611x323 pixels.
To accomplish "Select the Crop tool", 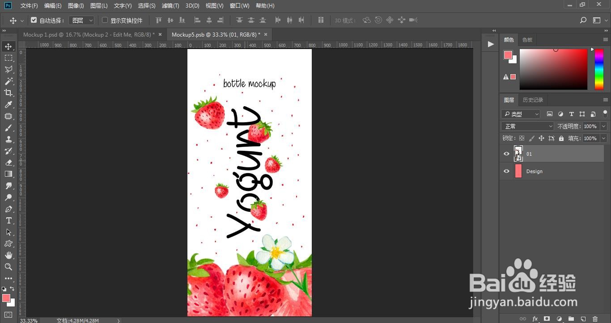I will pyautogui.click(x=8, y=93).
